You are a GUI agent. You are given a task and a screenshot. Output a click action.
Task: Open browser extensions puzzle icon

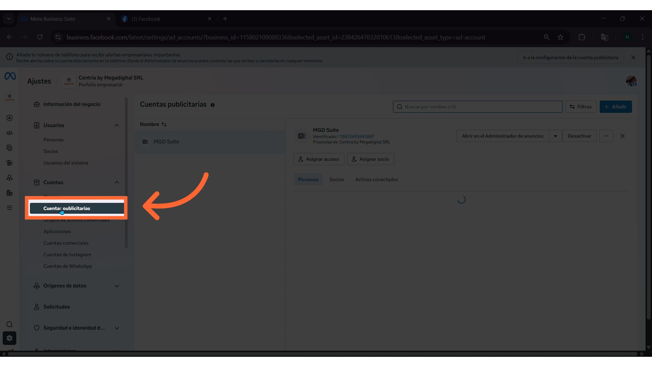(582, 37)
